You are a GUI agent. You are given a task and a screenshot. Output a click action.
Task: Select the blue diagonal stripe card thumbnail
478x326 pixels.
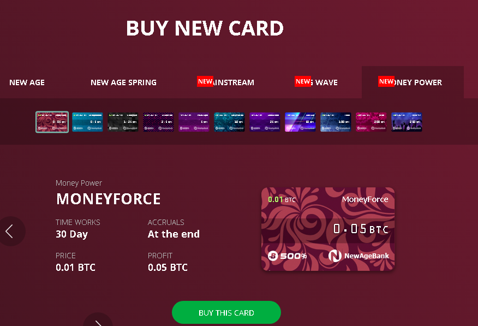pyautogui.click(x=300, y=122)
